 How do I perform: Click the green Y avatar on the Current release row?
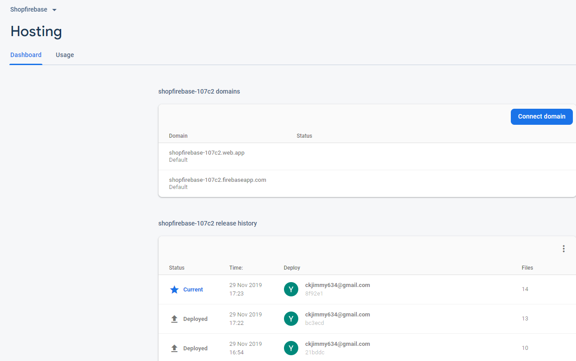pos(291,289)
